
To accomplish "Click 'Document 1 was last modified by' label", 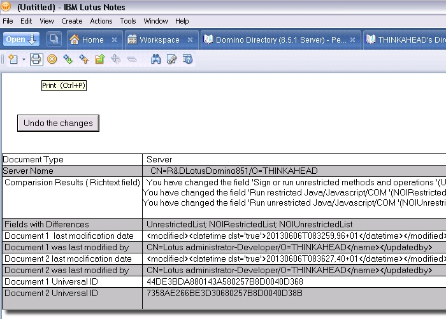I will pyautogui.click(x=67, y=247).
